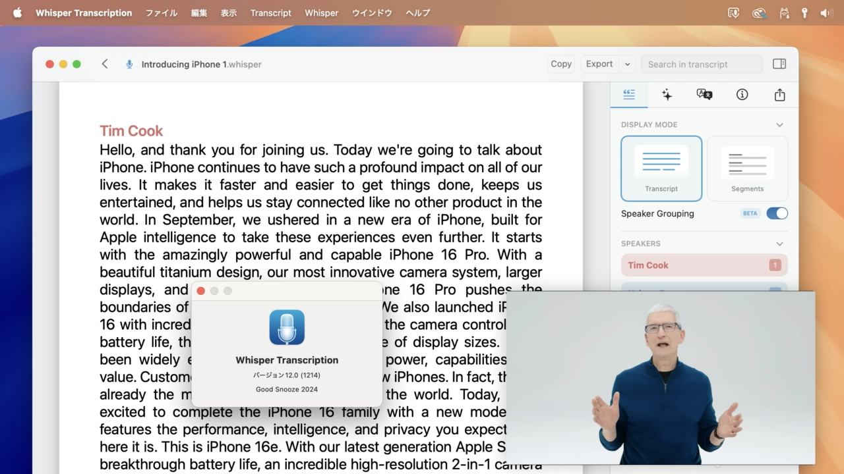The width and height of the screenshot is (844, 474).
Task: Click the Export button
Action: coord(599,64)
